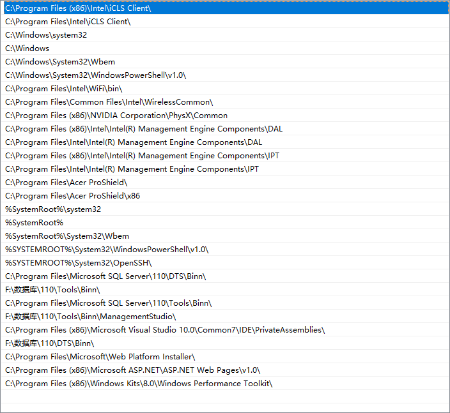Pick the plain %SystemRoot% row
Screen dimensions: 450x413
225,223
